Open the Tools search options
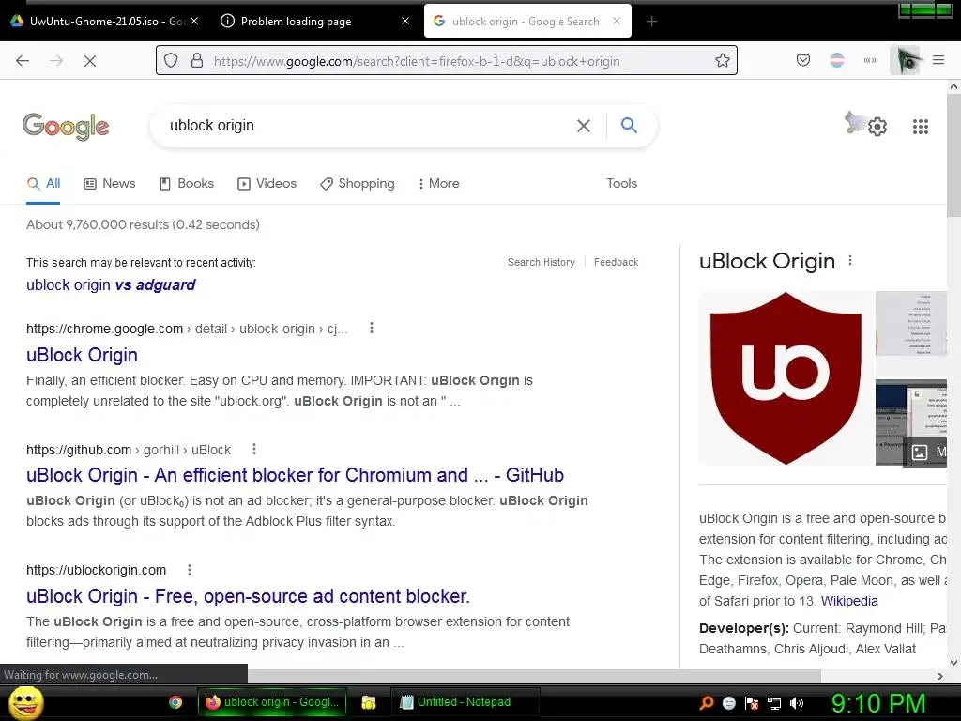The width and height of the screenshot is (961, 721). pyautogui.click(x=621, y=183)
